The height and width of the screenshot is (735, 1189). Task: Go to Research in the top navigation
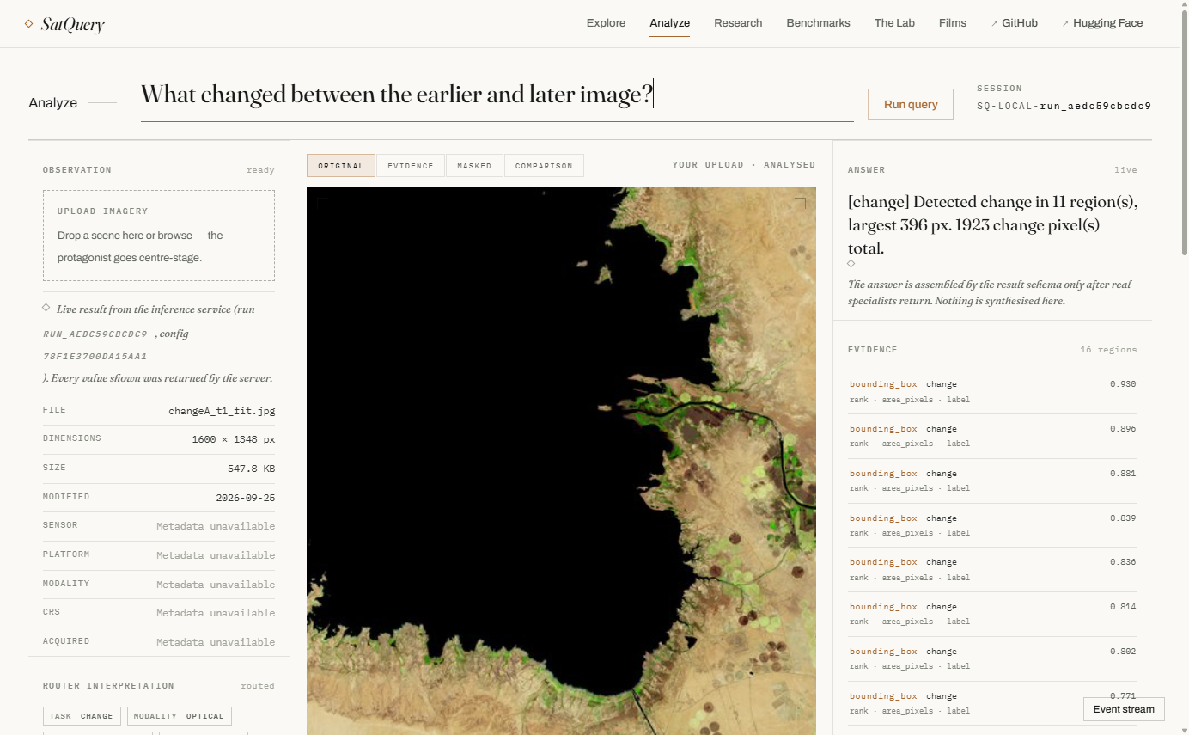pyautogui.click(x=738, y=23)
